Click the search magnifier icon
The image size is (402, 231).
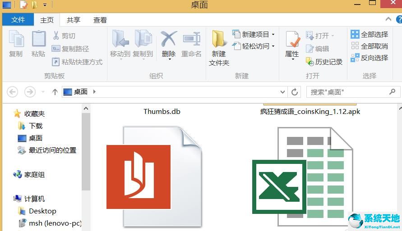click(x=392, y=91)
